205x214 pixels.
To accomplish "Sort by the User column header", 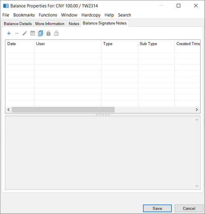I will [68, 44].
